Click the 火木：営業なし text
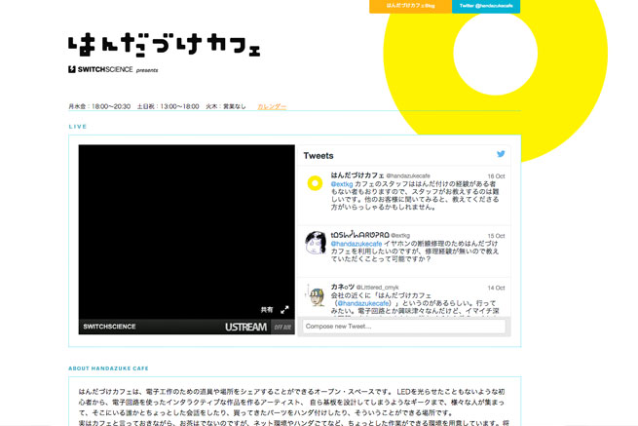The height and width of the screenshot is (426, 638). pos(225,106)
